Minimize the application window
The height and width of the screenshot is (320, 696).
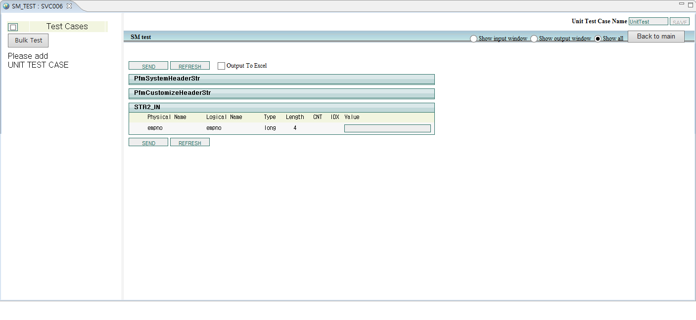click(681, 3)
